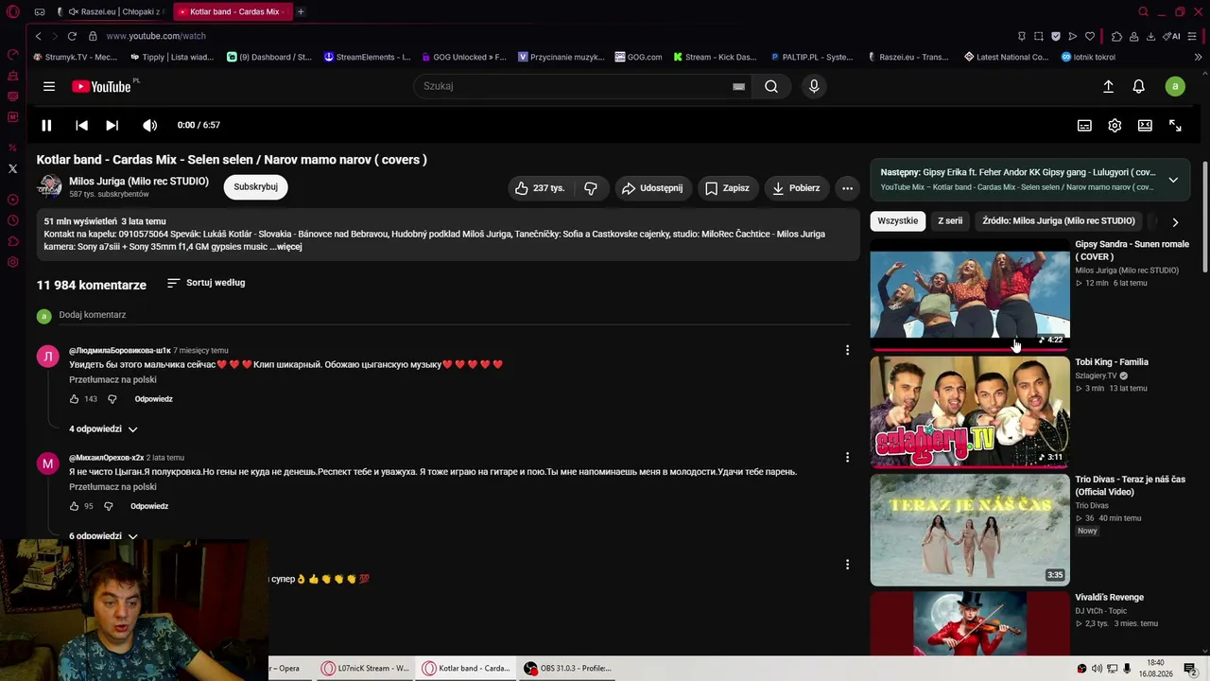The width and height of the screenshot is (1210, 681).
Task: Take a snapshot with Opera toolbar
Action: 1039,36
